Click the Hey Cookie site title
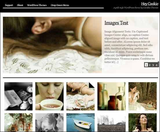Image resolution: width=160 pixels, height=132 pixels. [x=150, y=4]
